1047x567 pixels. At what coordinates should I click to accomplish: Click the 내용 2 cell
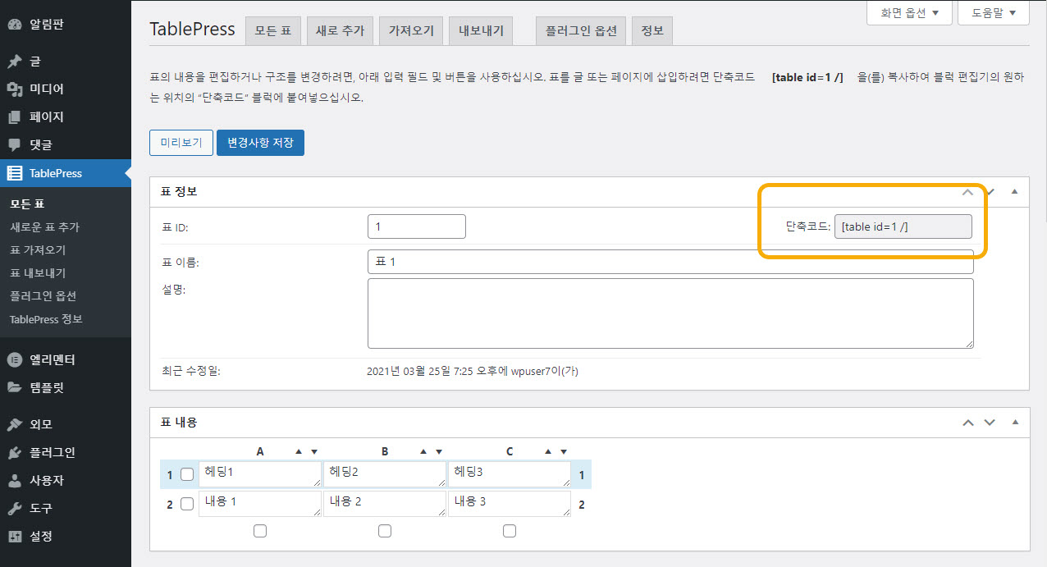click(385, 504)
